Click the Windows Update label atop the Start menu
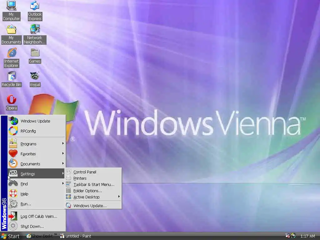Image resolution: width=320 pixels, height=240 pixels. point(35,121)
